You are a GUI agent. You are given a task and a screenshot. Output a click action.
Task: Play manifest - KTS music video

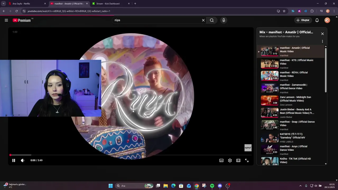pyautogui.click(x=290, y=64)
